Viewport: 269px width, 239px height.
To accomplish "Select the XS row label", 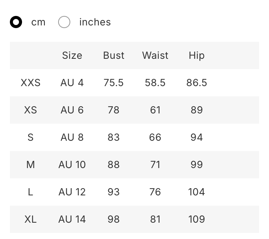I will [30, 110].
